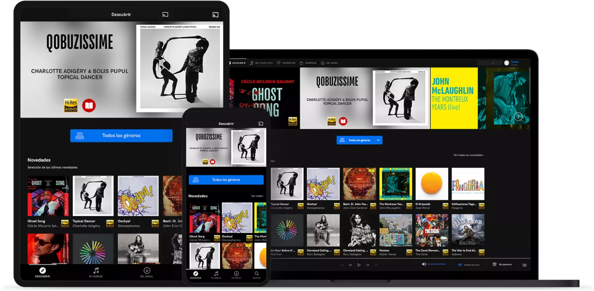Click the Qobuz user avatar on laptop

point(507,63)
